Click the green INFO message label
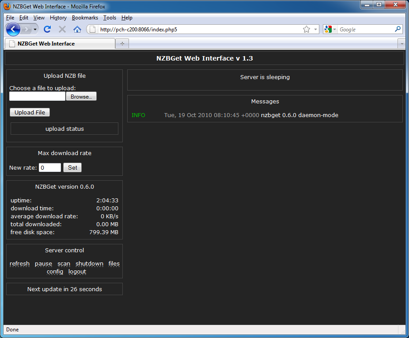The width and height of the screenshot is (409, 338). click(x=139, y=115)
